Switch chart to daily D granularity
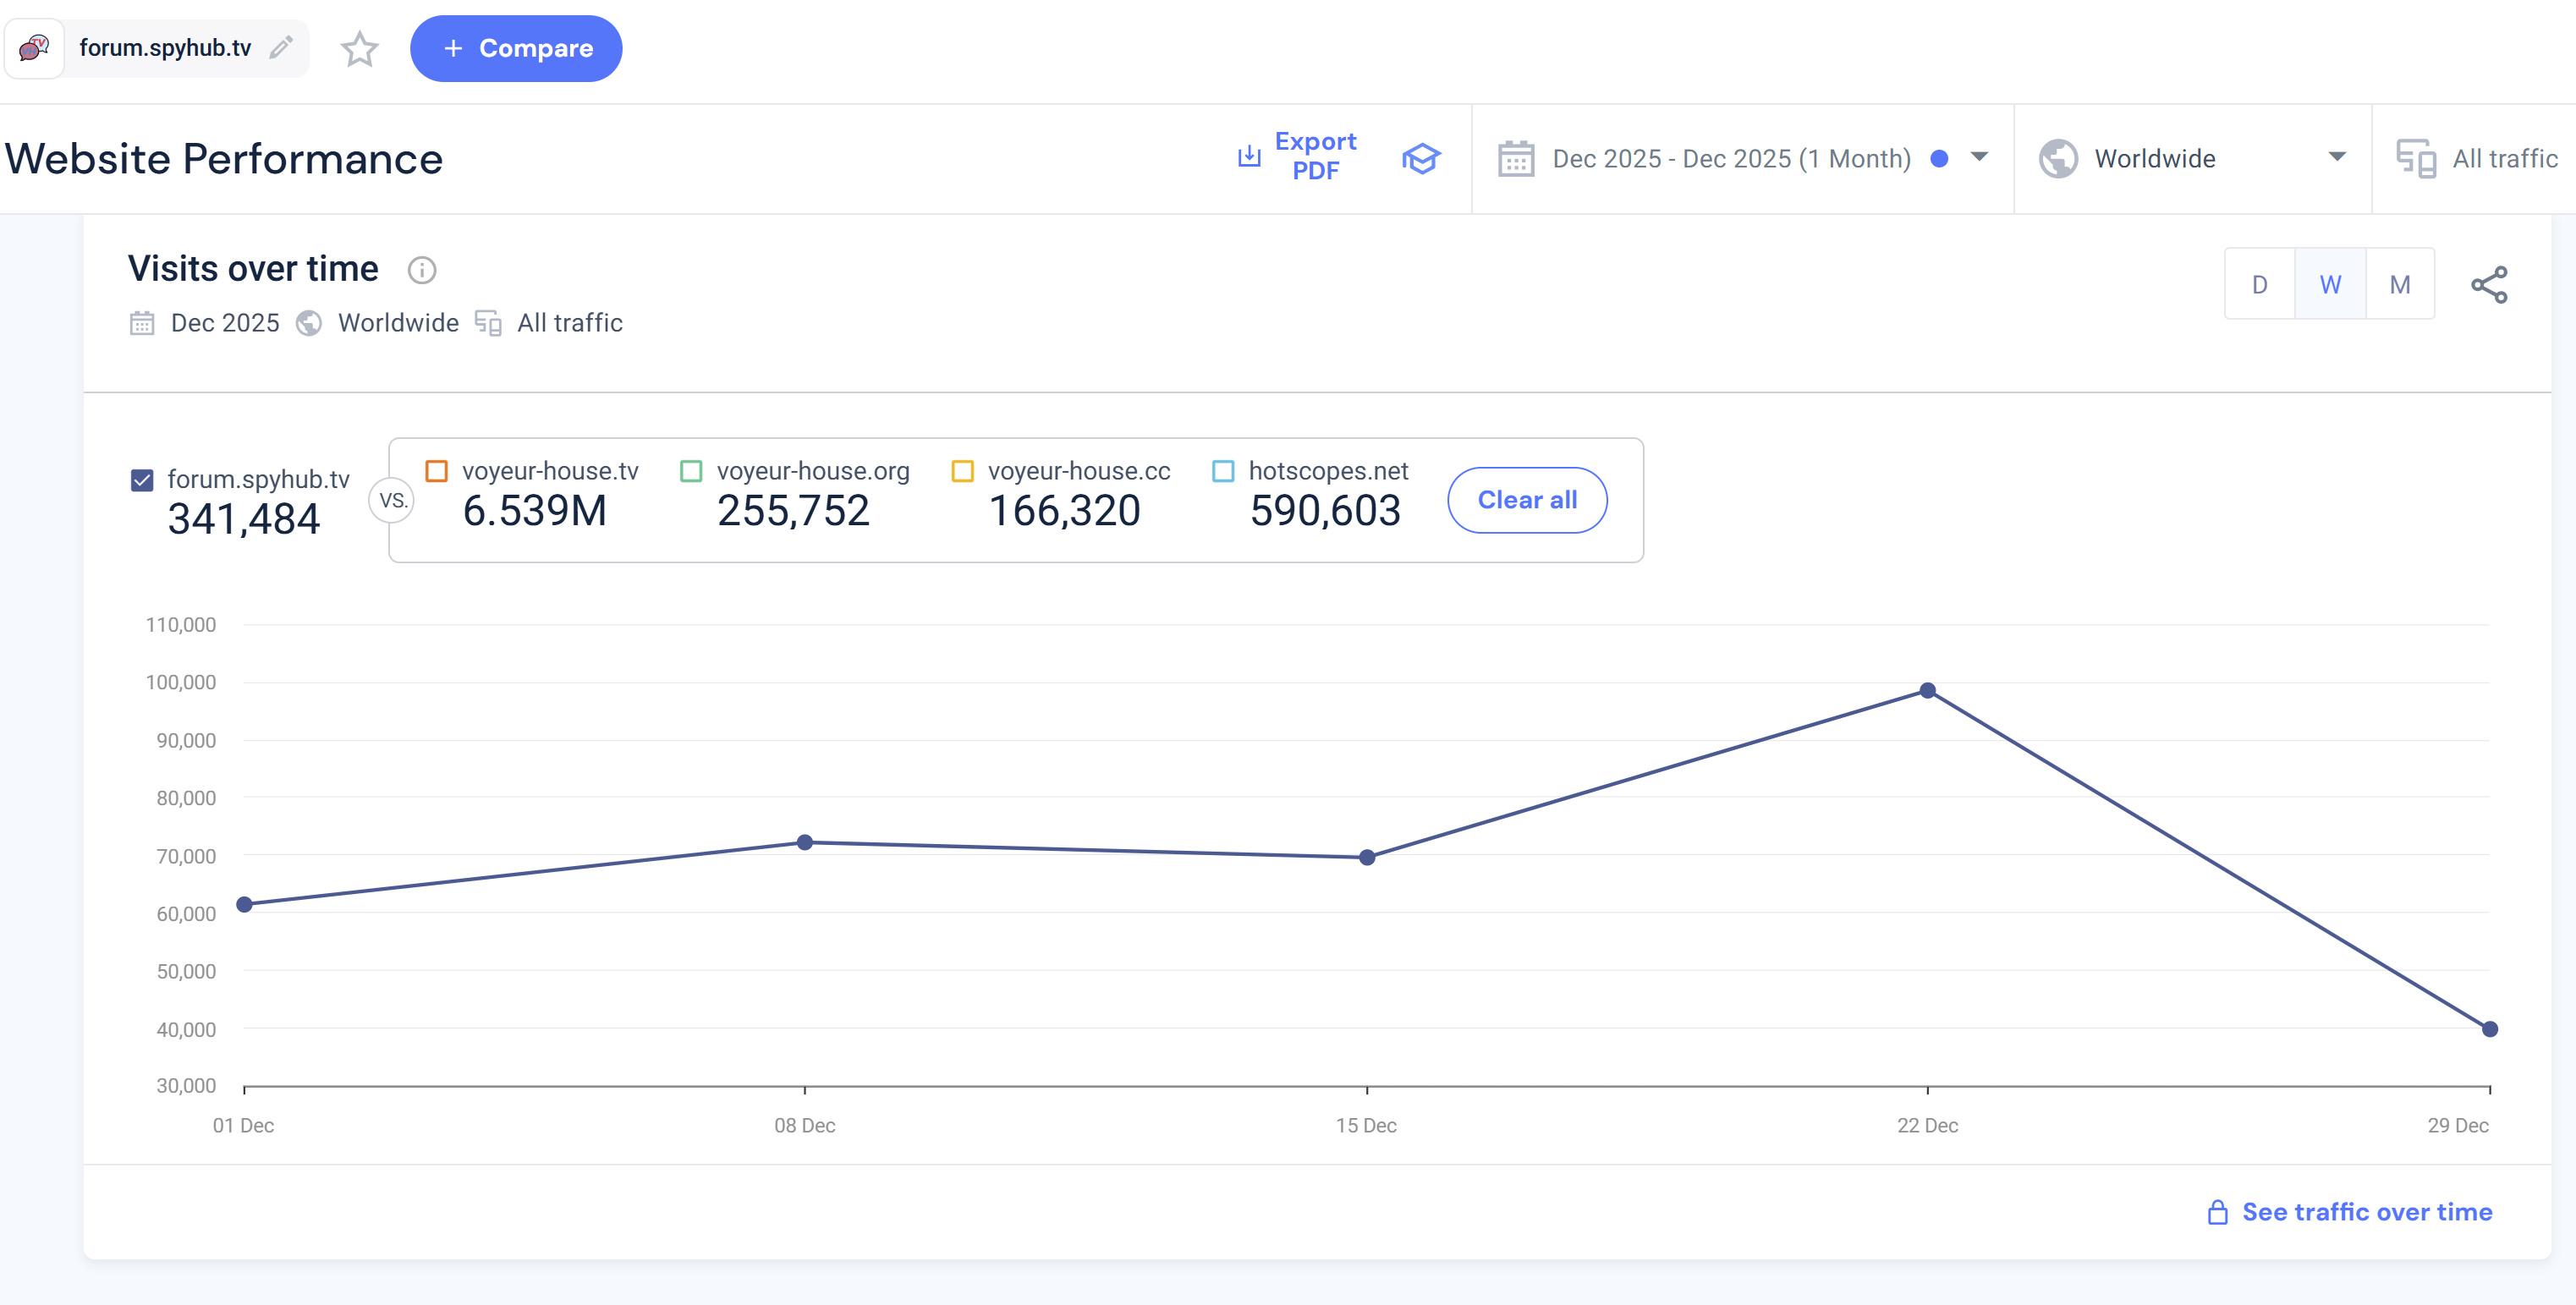Image resolution: width=2576 pixels, height=1305 pixels. coord(2259,285)
